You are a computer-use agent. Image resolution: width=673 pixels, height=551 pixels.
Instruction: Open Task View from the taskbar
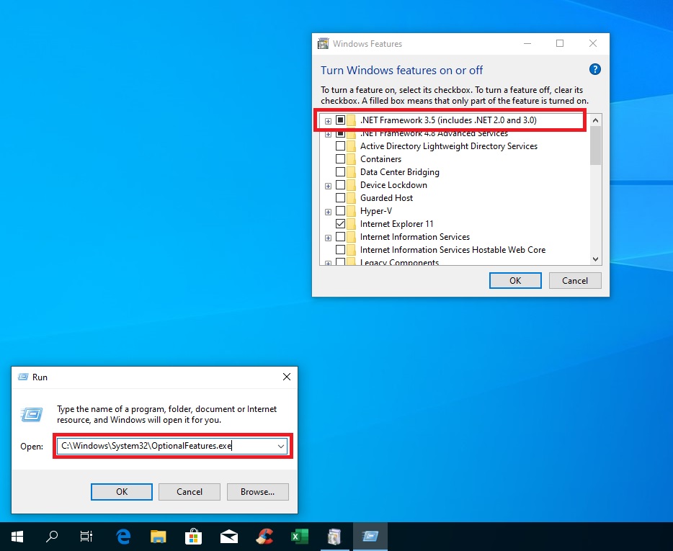pyautogui.click(x=86, y=537)
